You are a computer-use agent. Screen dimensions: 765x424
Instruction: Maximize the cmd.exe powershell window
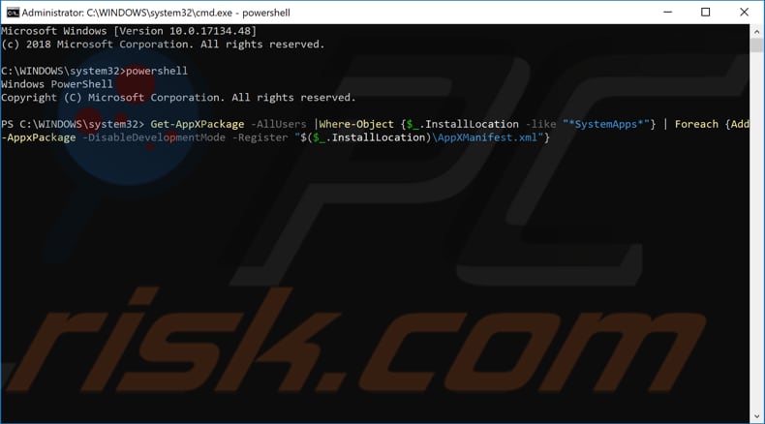(x=706, y=13)
